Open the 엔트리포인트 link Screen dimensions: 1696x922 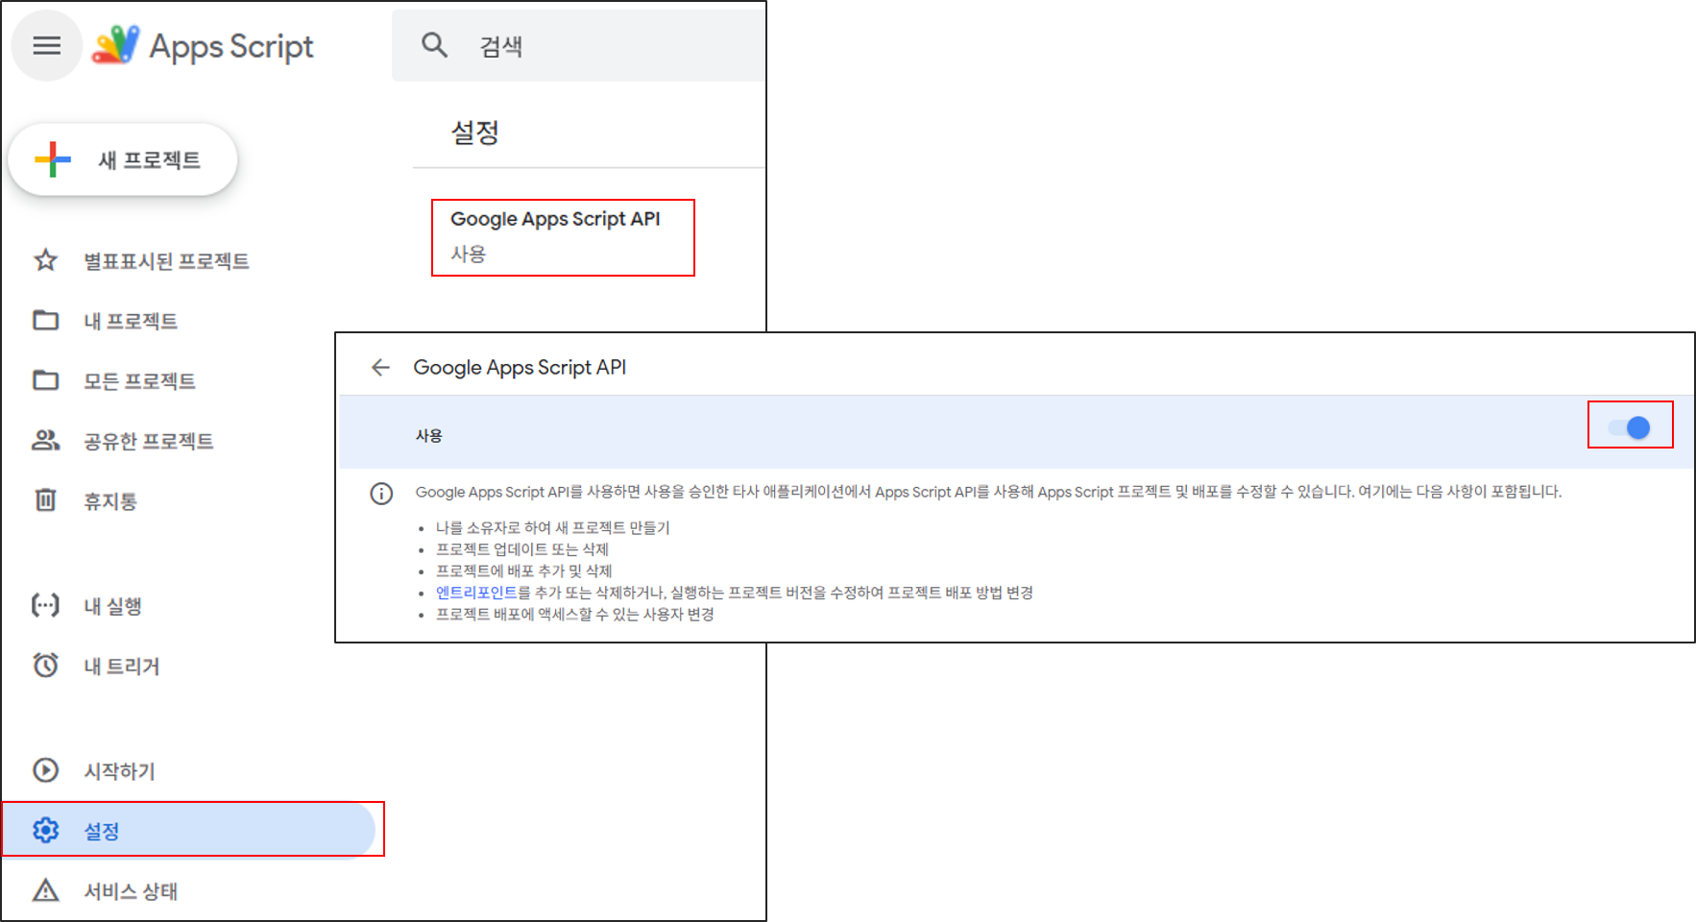[476, 593]
